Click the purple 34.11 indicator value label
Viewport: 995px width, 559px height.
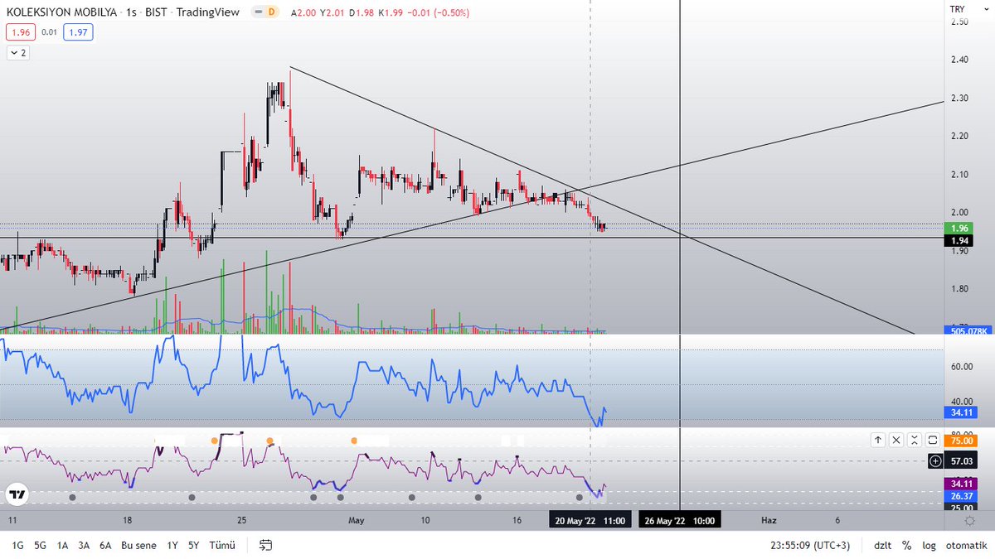pyautogui.click(x=960, y=484)
